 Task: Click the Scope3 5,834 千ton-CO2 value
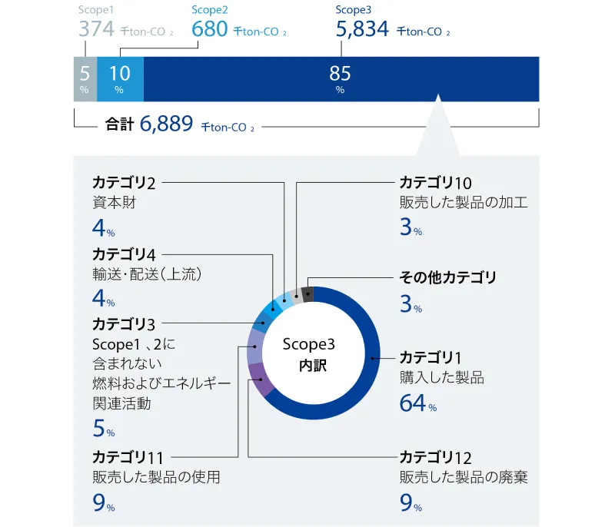[392, 30]
